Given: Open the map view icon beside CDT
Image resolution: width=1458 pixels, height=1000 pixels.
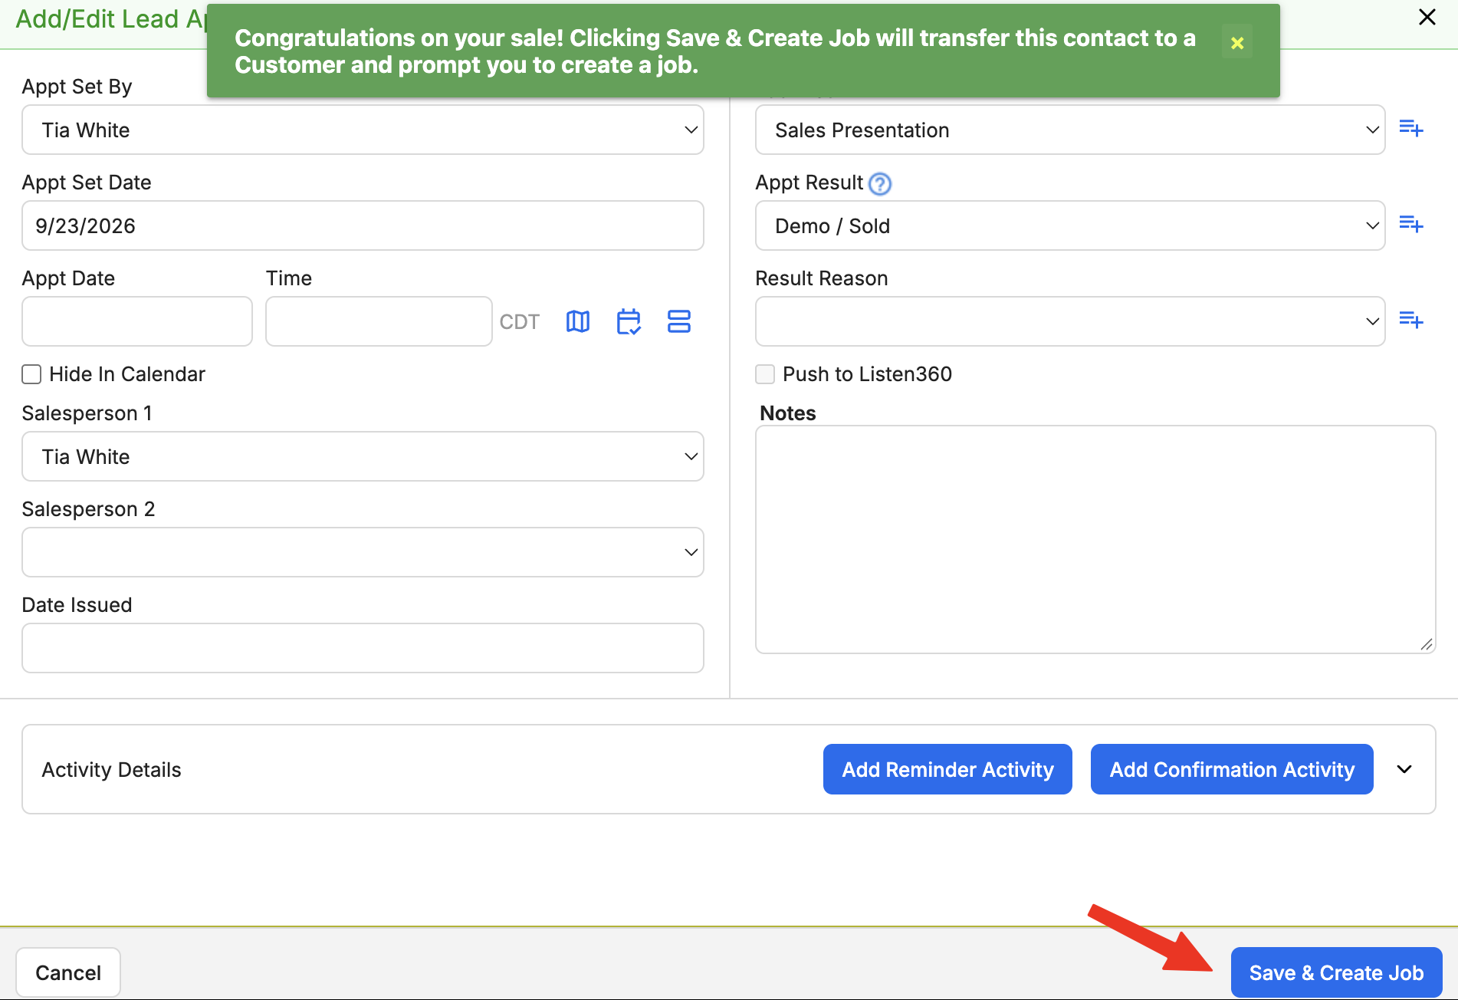Looking at the screenshot, I should (578, 321).
